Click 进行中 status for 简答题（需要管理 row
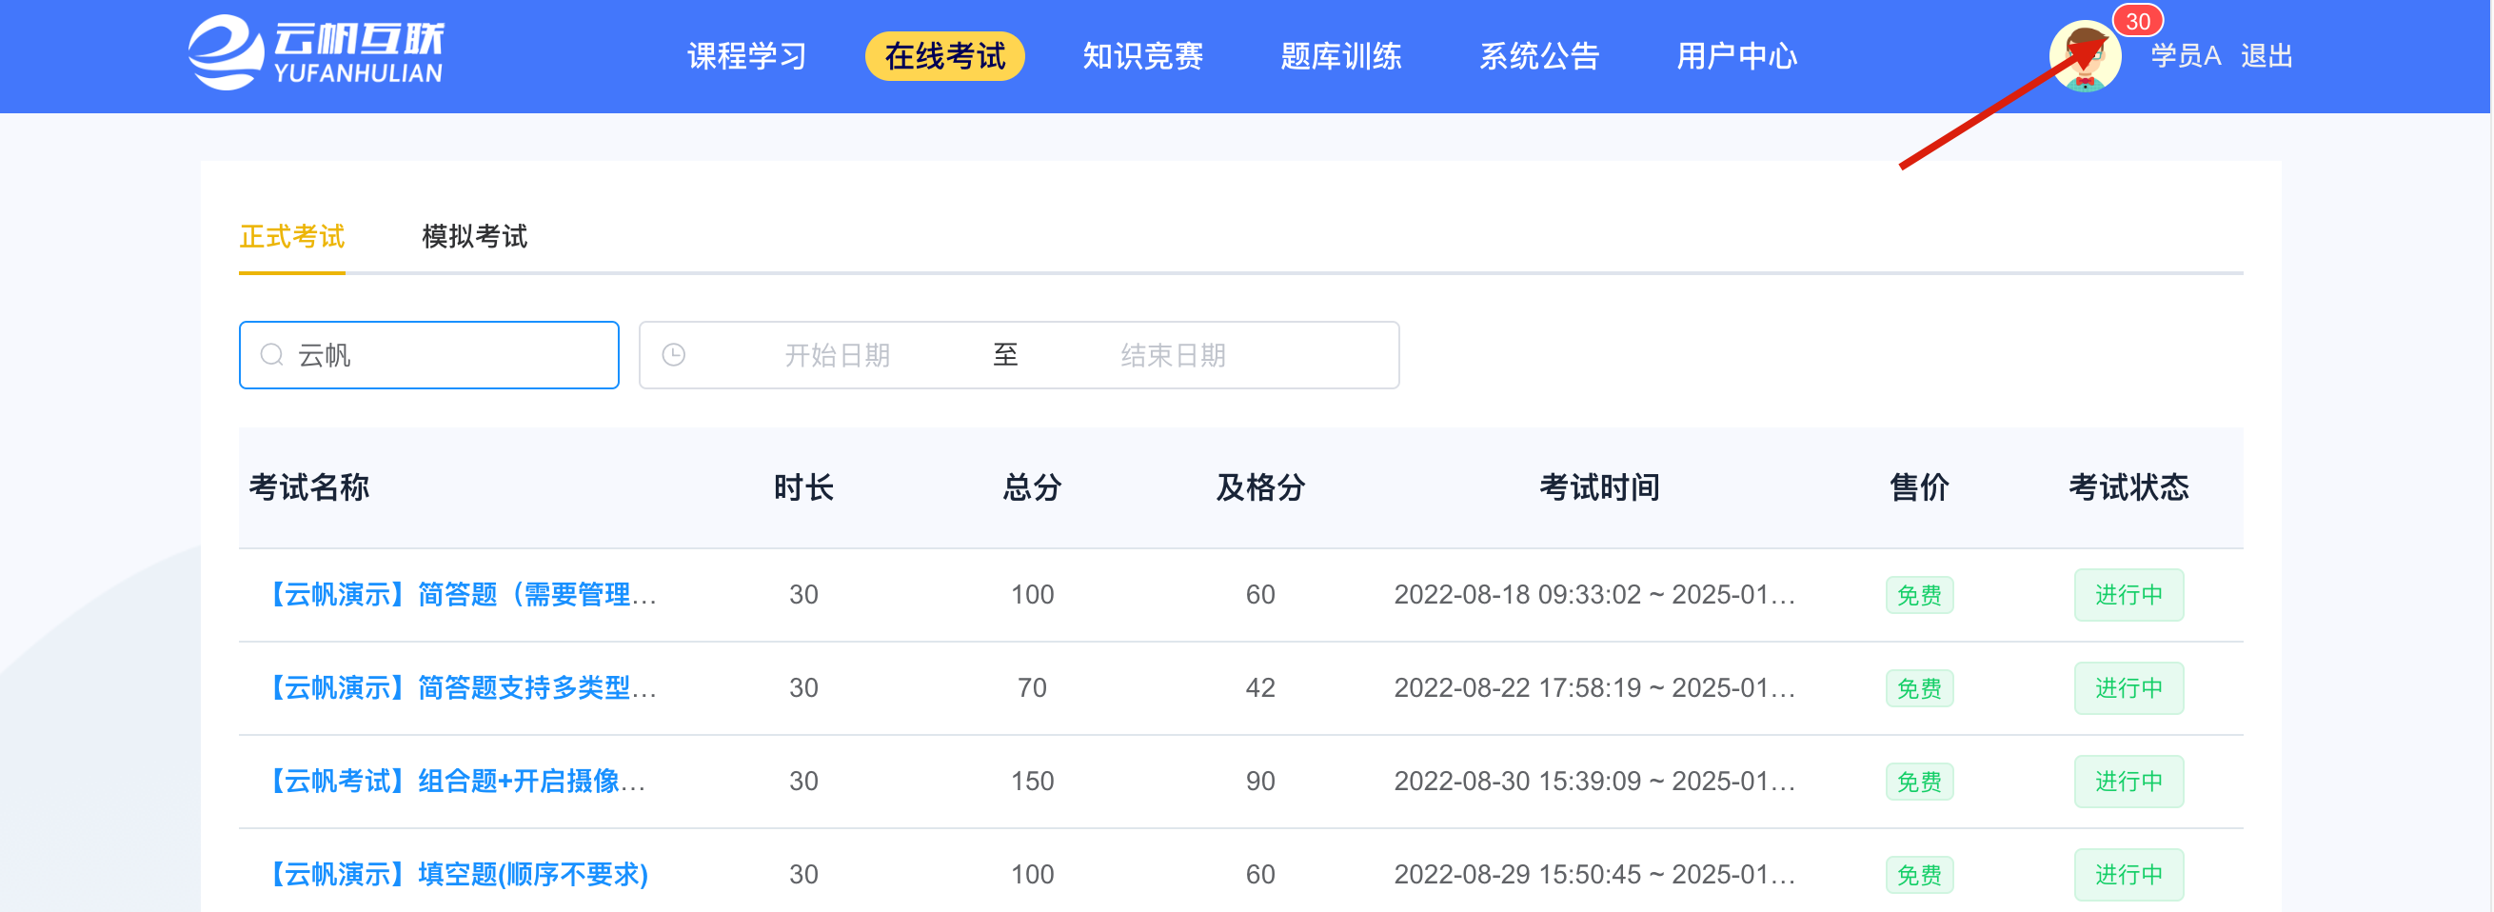 click(2128, 594)
